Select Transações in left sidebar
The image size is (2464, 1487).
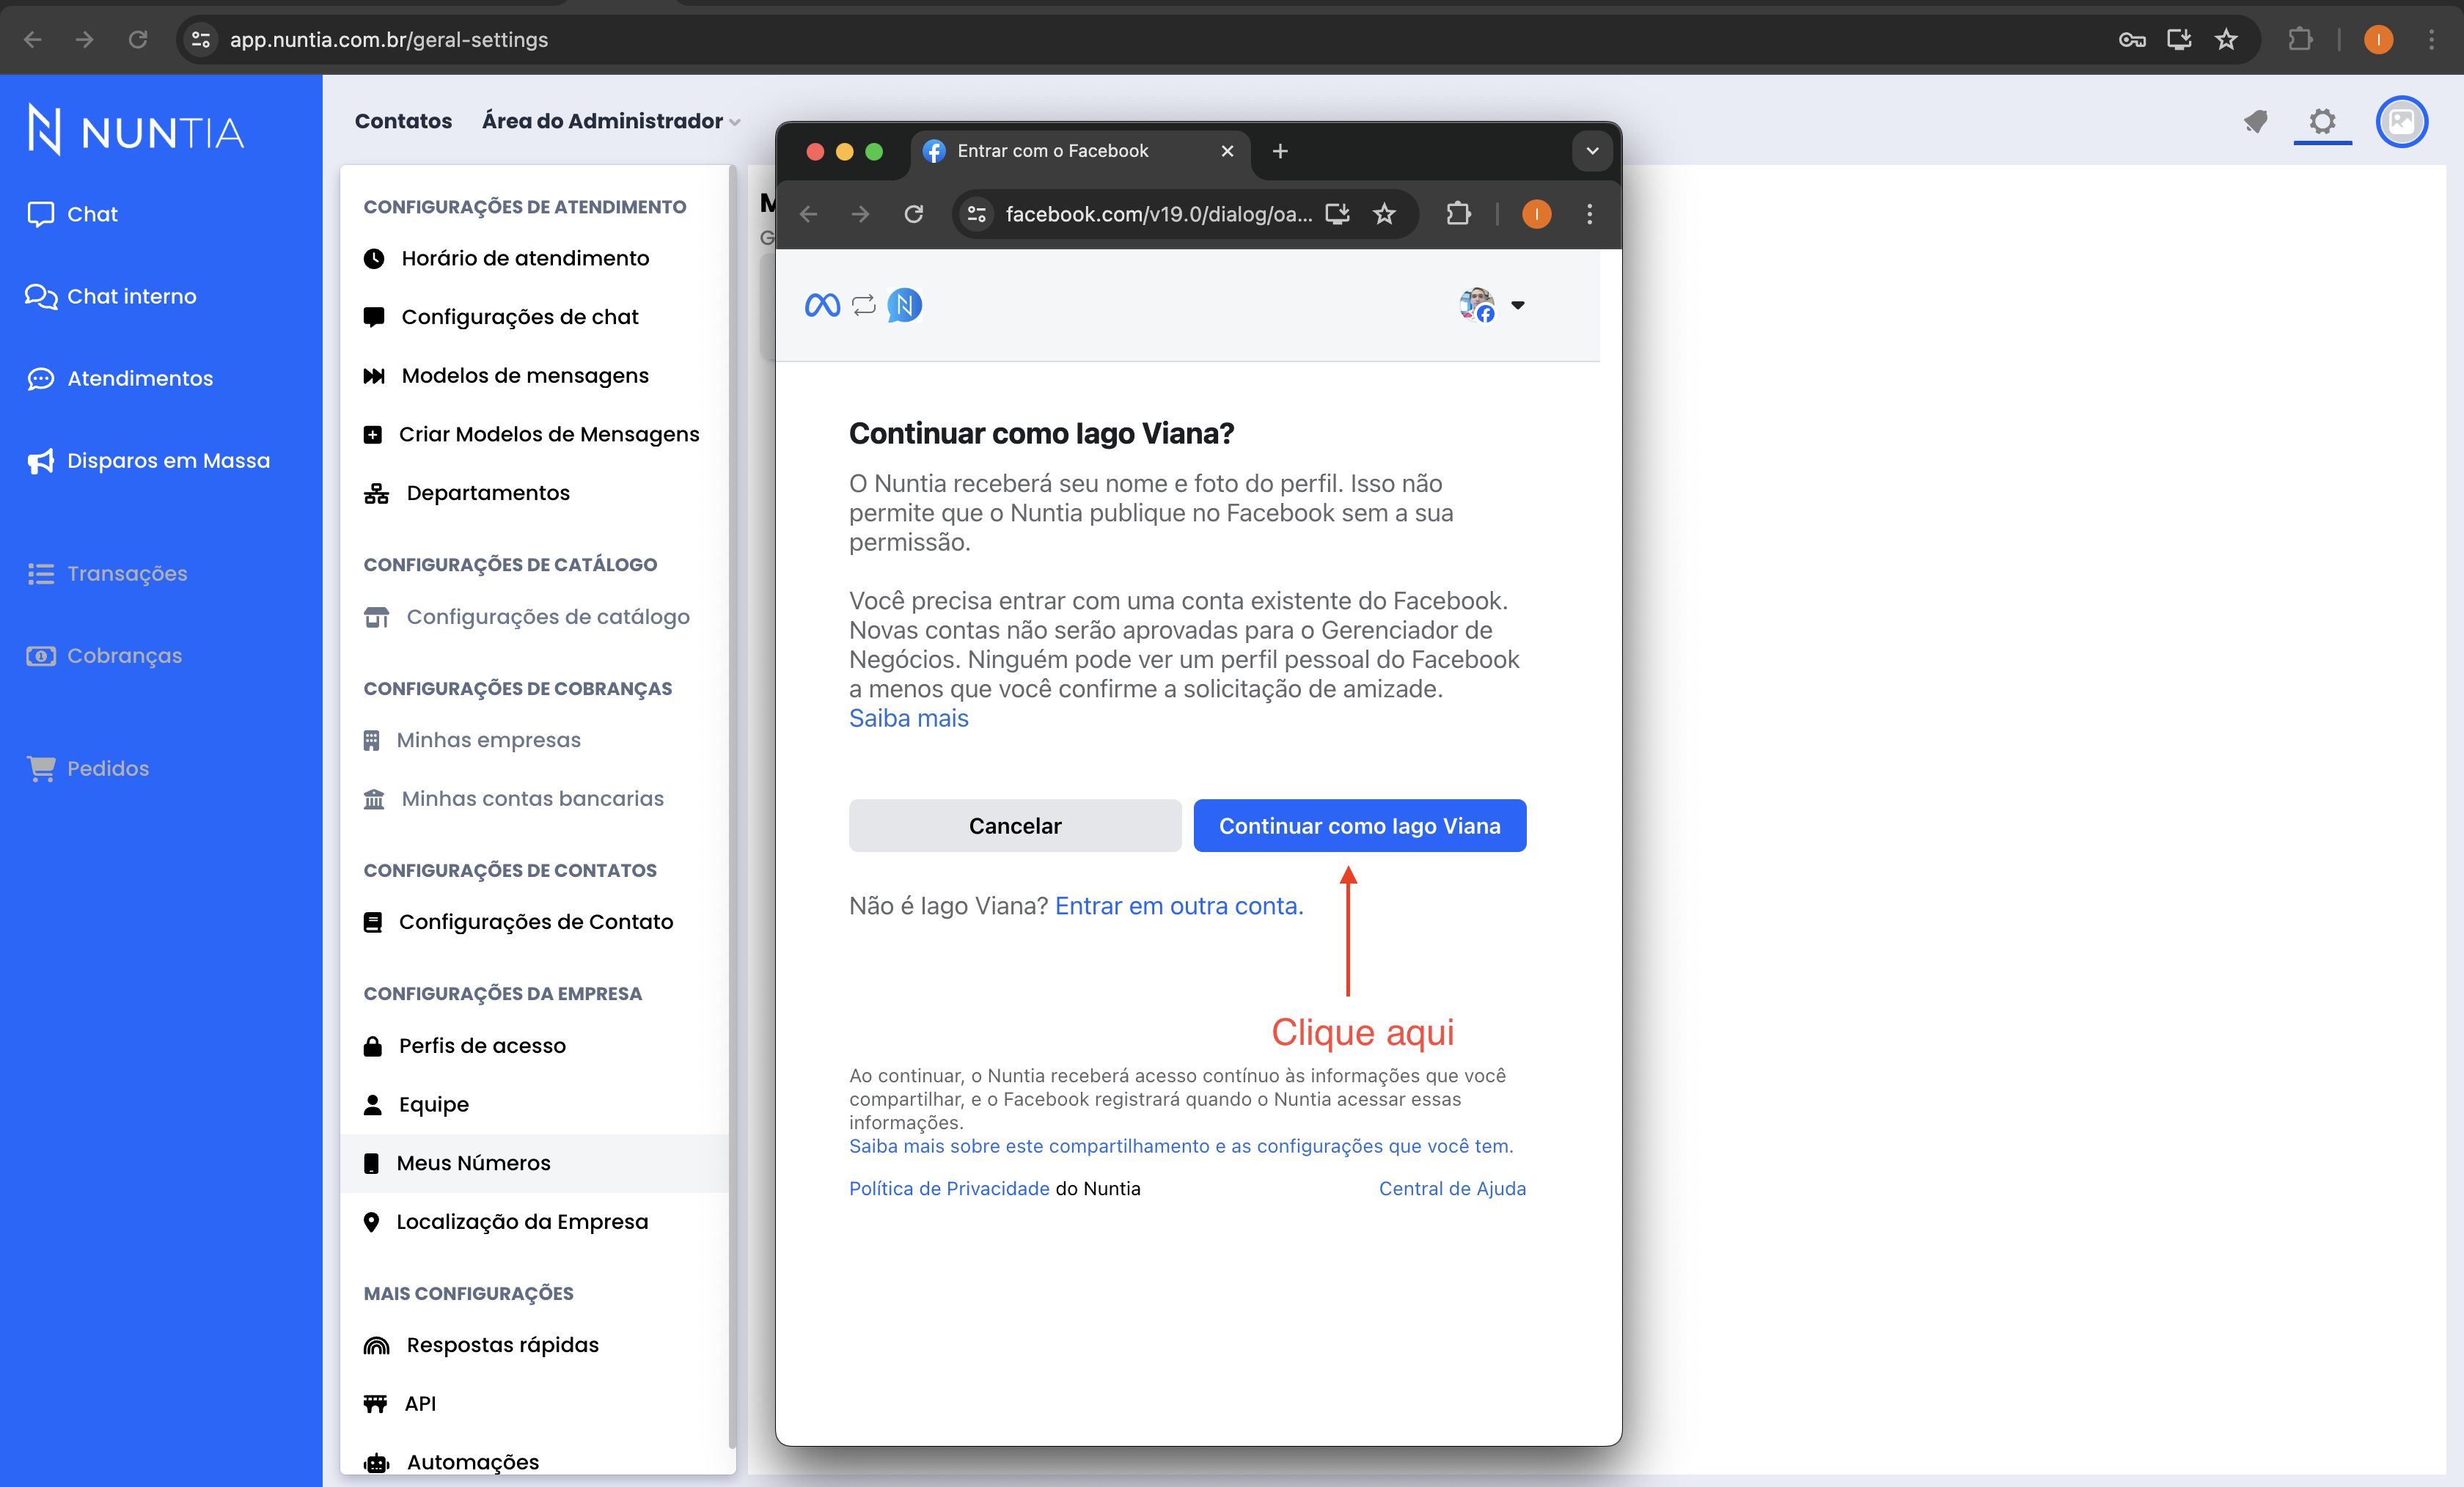(x=128, y=572)
